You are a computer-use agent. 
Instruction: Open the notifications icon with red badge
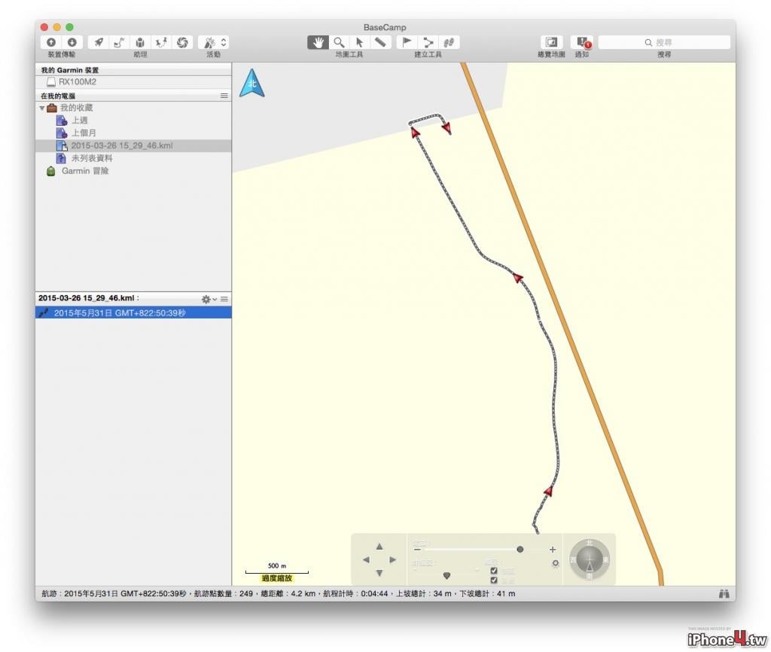583,42
